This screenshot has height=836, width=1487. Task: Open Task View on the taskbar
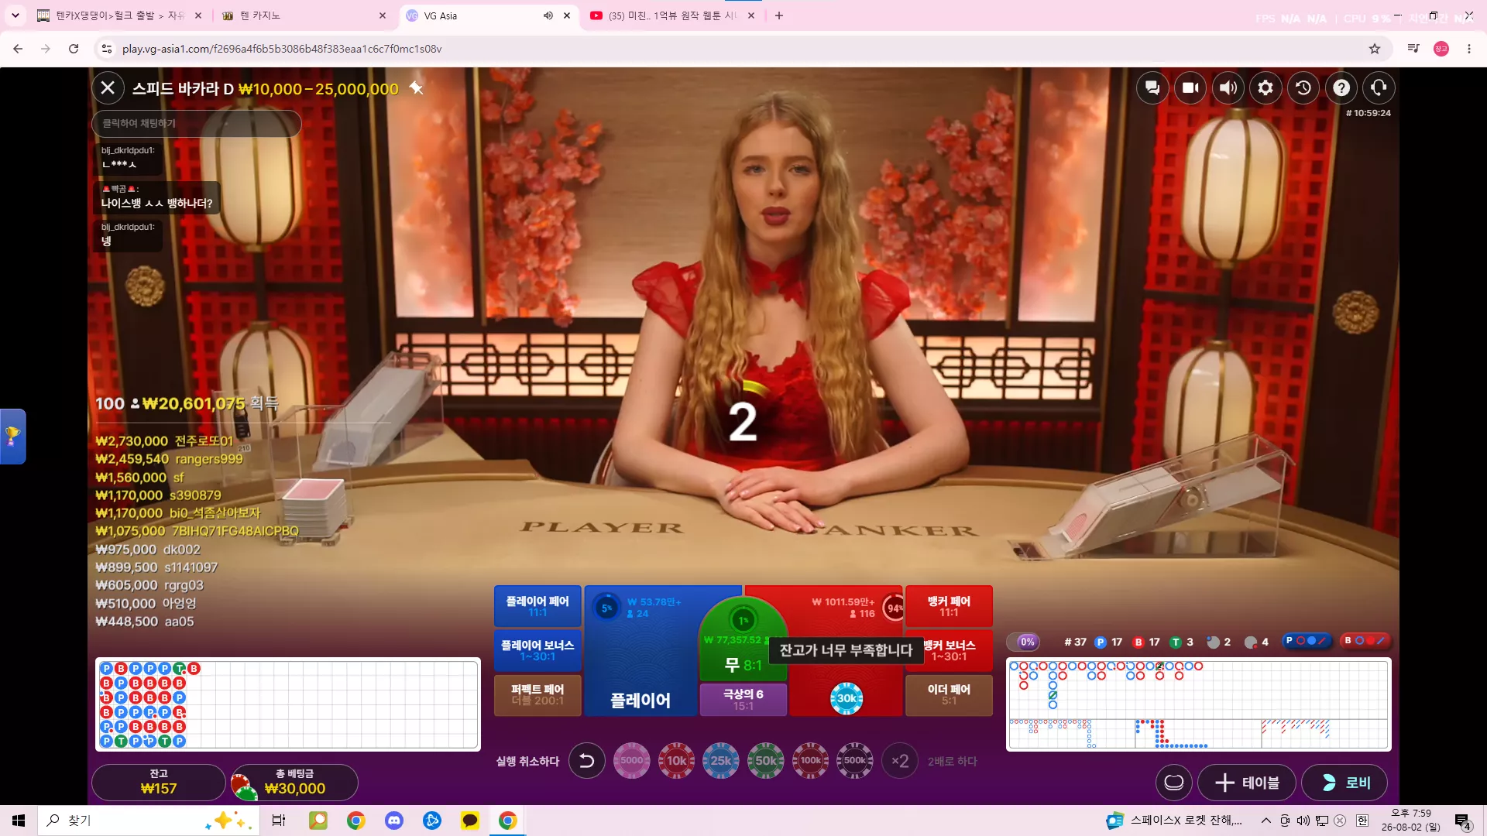click(279, 821)
